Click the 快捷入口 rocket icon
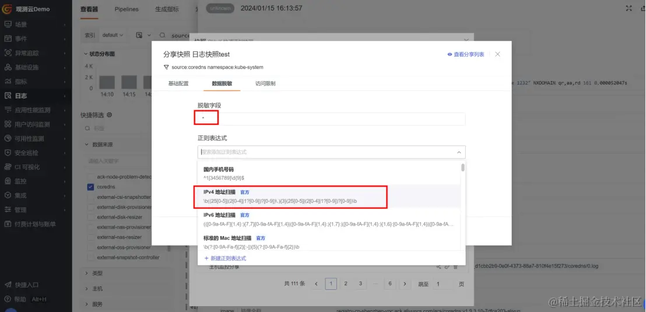 tap(8, 285)
